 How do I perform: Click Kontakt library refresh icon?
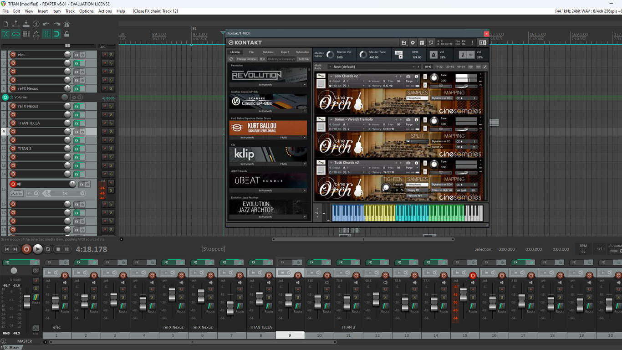pos(231,59)
